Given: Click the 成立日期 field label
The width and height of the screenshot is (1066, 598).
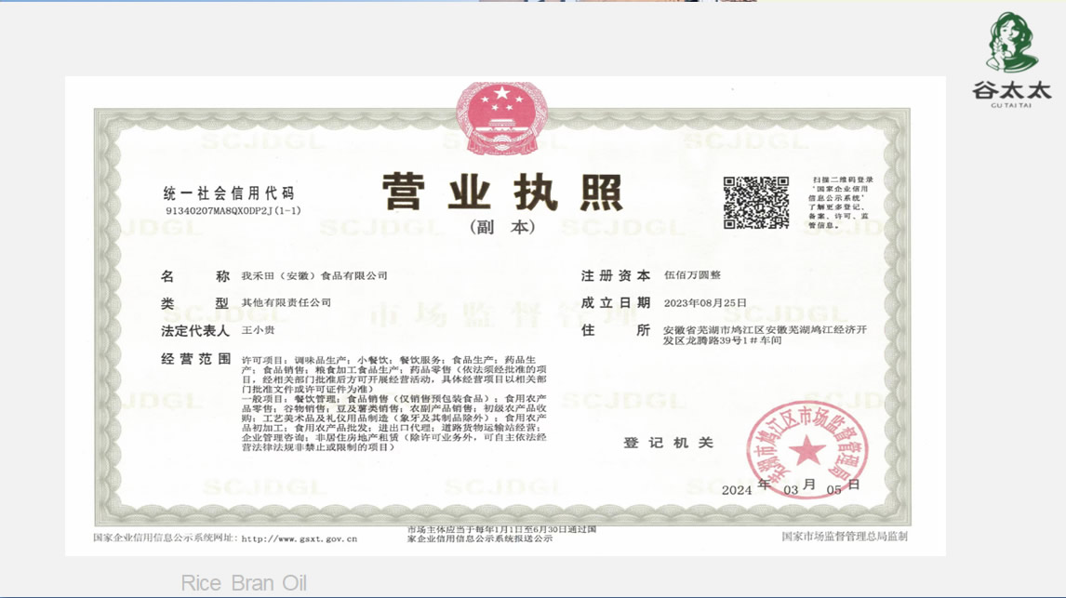Looking at the screenshot, I should [615, 303].
